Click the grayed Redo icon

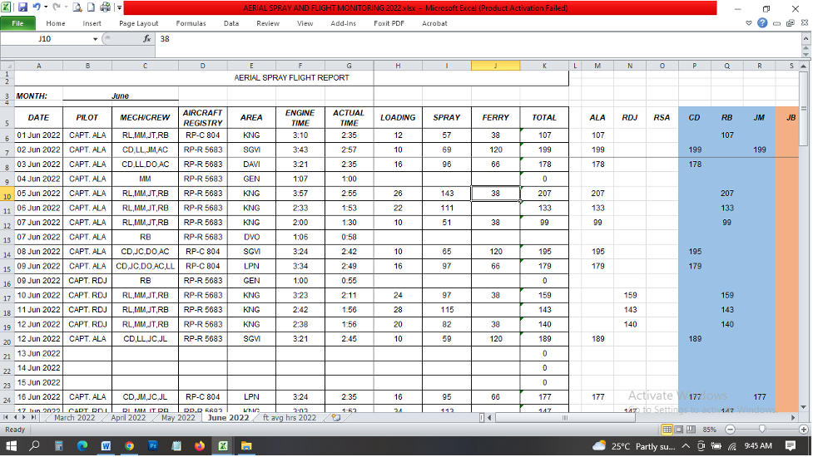point(57,7)
